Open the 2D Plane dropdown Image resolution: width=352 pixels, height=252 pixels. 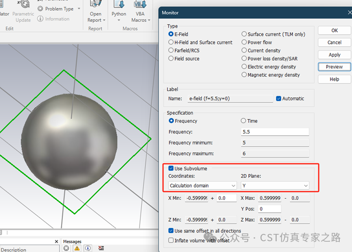[x=275, y=185]
